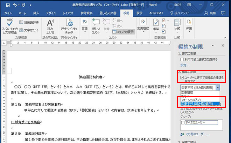This screenshot has width=231, height=143.
Task: Check the すべてのユーザー checkbox
Action: point(182,123)
